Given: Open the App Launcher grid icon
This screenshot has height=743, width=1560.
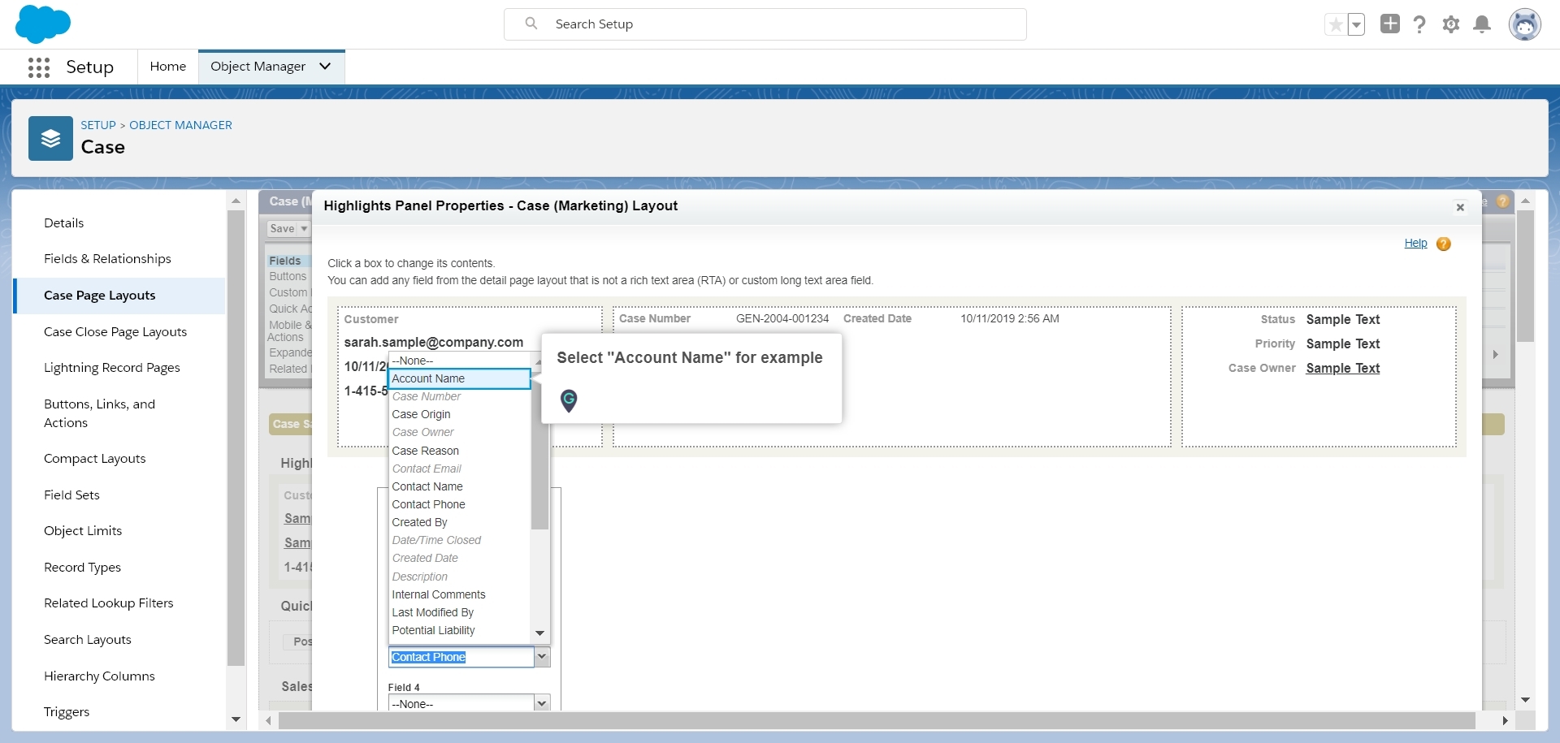Looking at the screenshot, I should 38,67.
